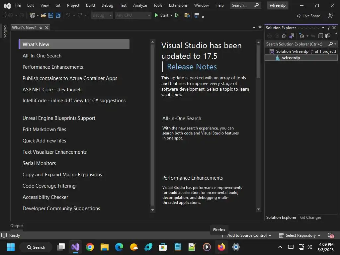The width and height of the screenshot is (340, 255).
Task: Click the main Search box in title bar
Action: [x=245, y=5]
